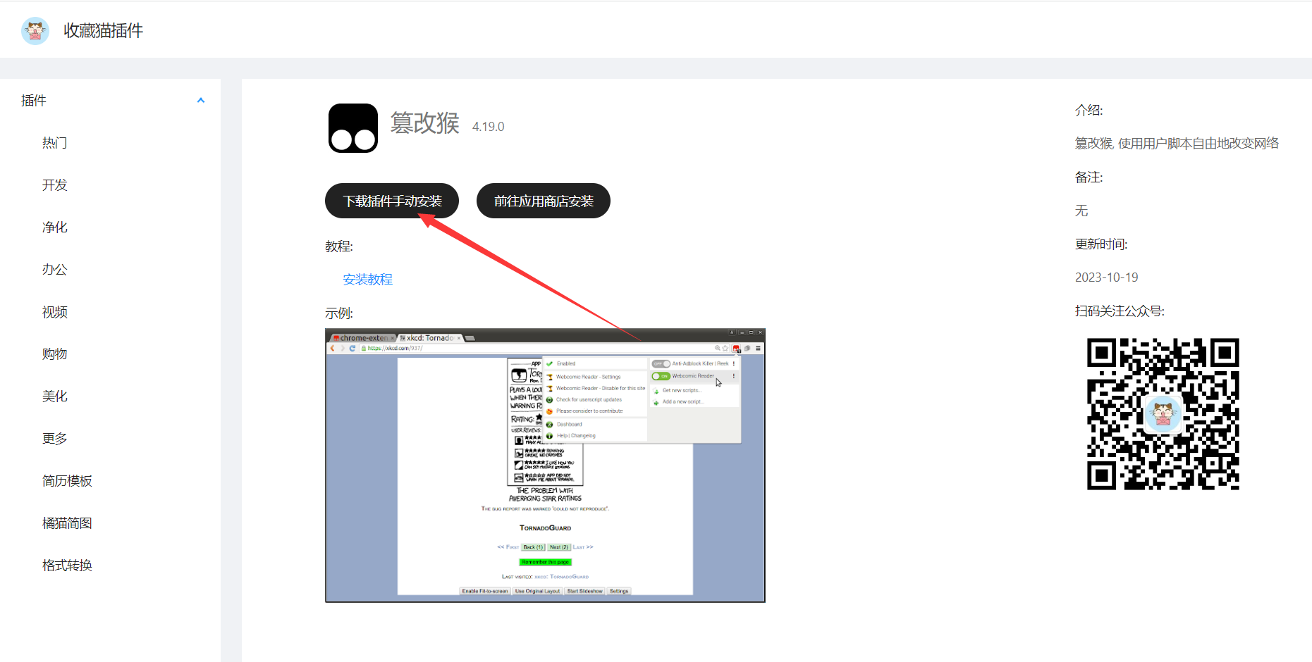The height and width of the screenshot is (662, 1312).
Task: Click 下载插件手动安装 button
Action: (392, 201)
